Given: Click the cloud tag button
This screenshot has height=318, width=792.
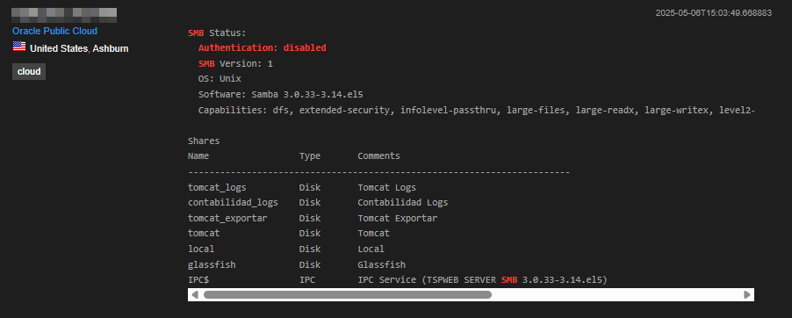Looking at the screenshot, I should [29, 72].
